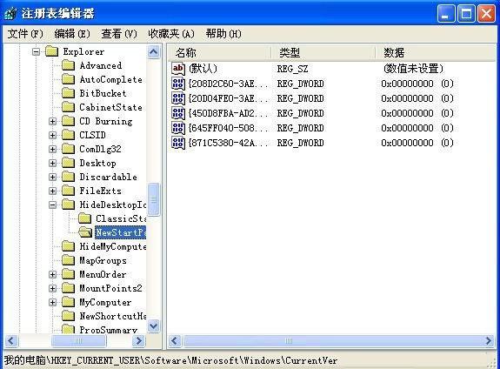Click the ComDlg32 folder icon

68,149
